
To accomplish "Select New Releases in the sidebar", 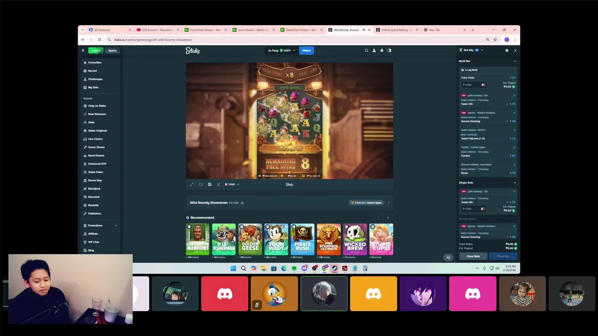I will click(95, 114).
